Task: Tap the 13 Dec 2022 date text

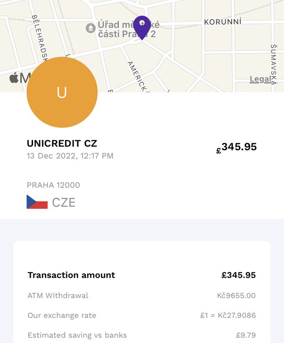Action: (x=70, y=156)
